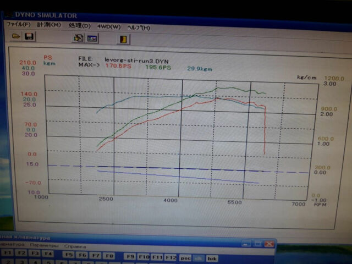Click F8 key on on-screen keyboard
This screenshot has height=264, width=352.
click(109, 256)
